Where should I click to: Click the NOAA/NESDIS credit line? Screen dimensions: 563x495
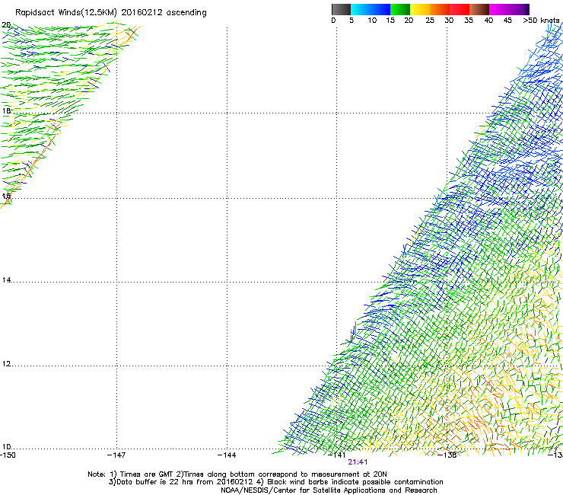(329, 490)
